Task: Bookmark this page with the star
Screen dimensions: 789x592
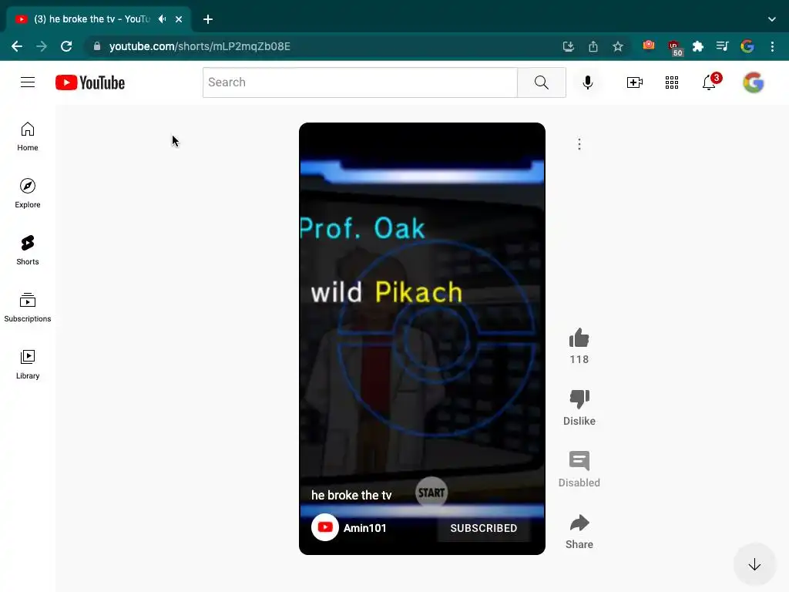Action: tap(618, 46)
